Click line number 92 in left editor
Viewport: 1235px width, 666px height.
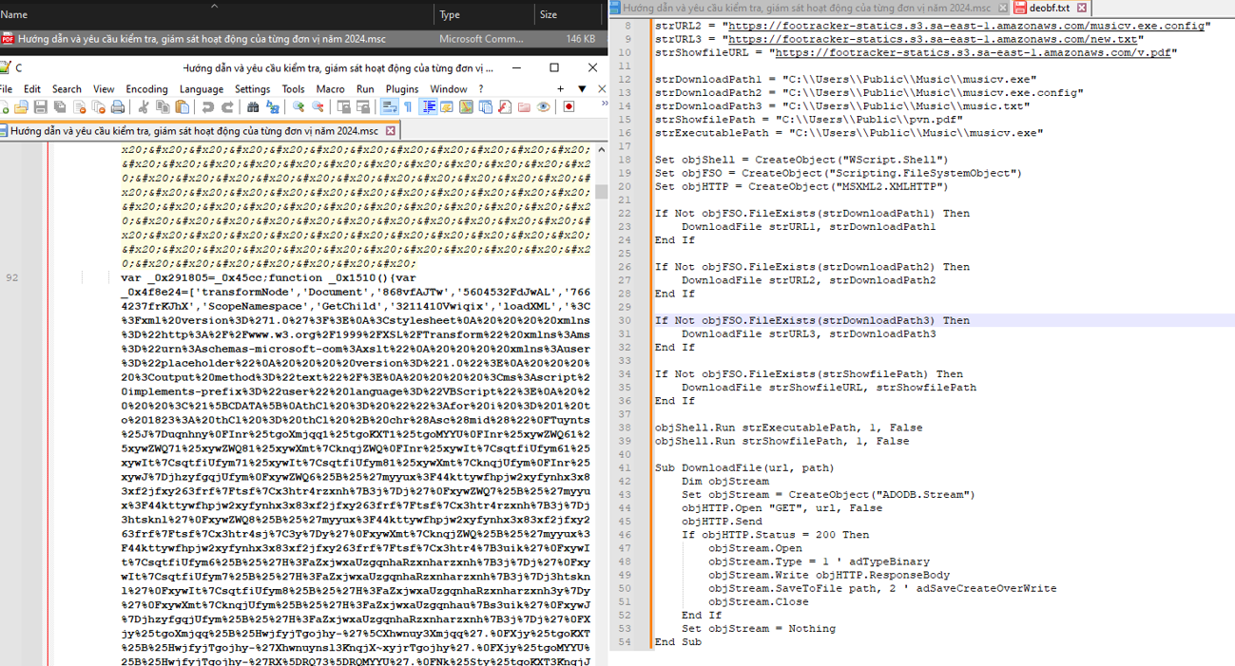[11, 277]
